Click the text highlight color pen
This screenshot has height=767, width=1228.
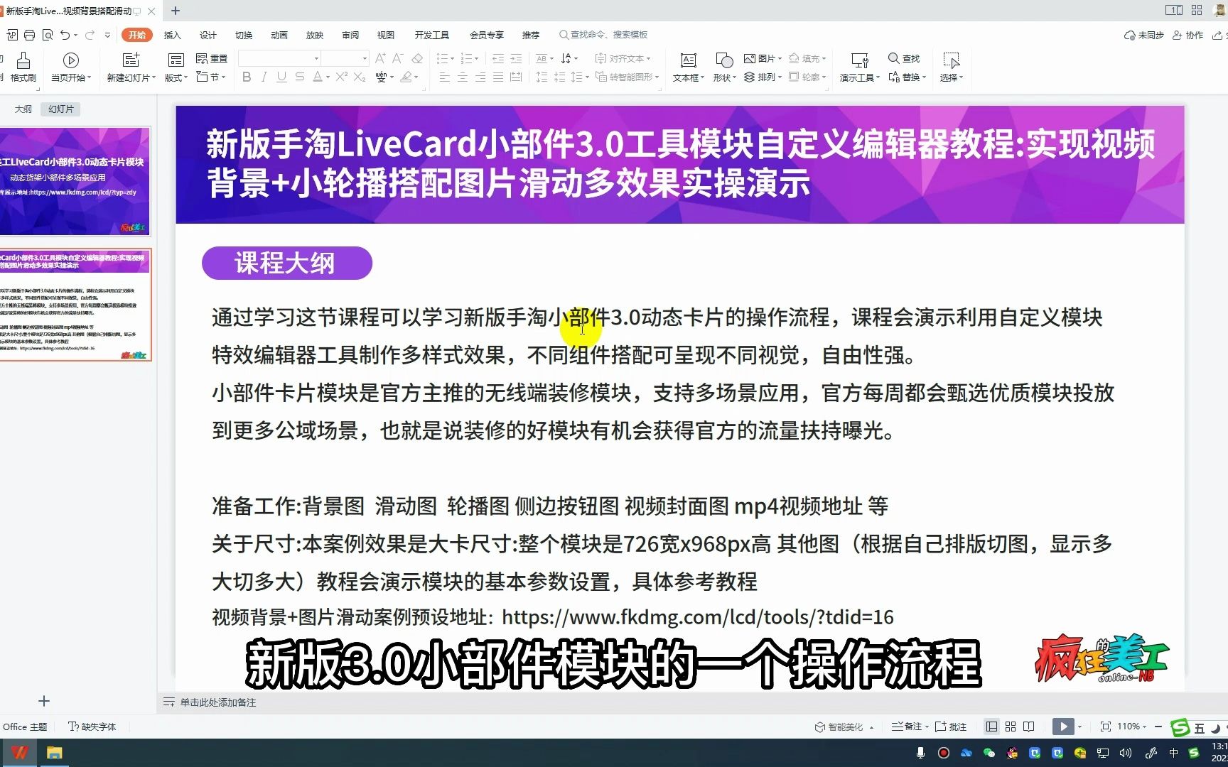406,77
